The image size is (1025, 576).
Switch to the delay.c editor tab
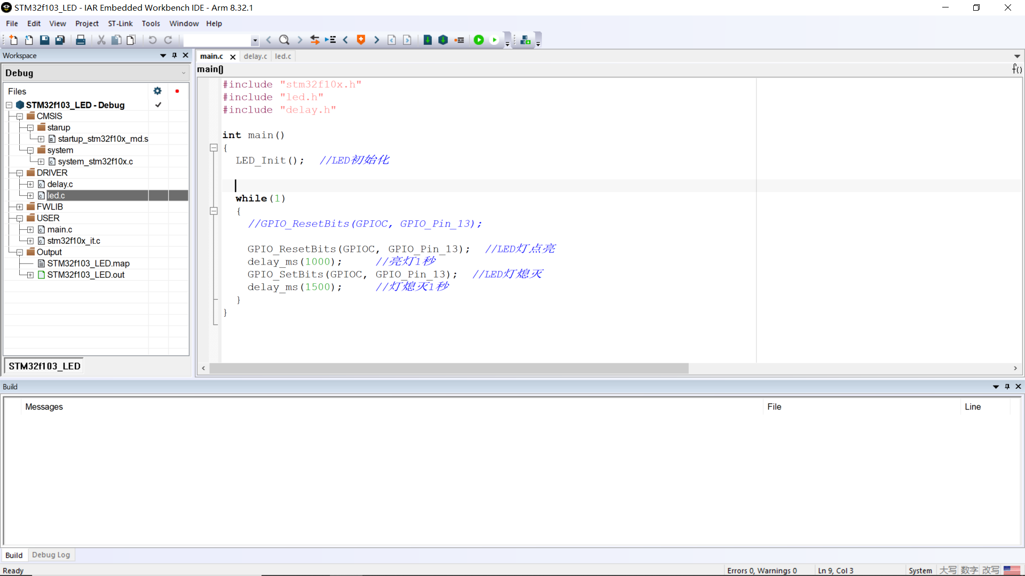click(255, 57)
